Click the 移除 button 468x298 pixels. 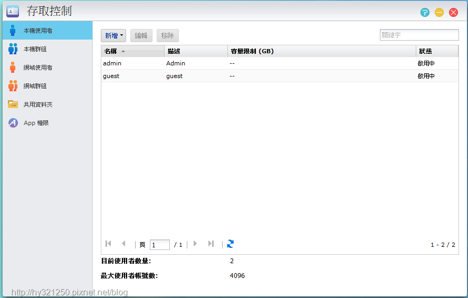pyautogui.click(x=167, y=36)
